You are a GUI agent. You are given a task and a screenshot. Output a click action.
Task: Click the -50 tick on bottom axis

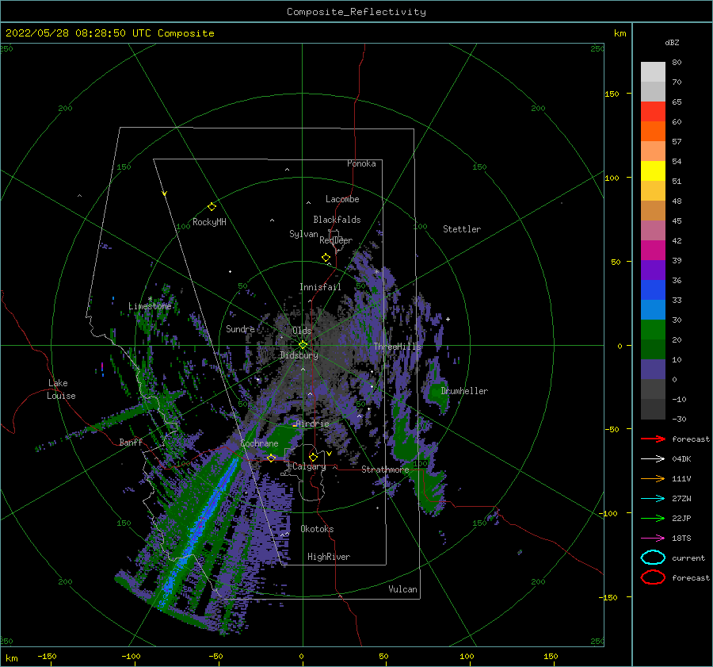[x=215, y=656]
